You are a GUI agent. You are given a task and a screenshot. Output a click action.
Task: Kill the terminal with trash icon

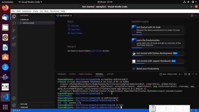[189, 74]
